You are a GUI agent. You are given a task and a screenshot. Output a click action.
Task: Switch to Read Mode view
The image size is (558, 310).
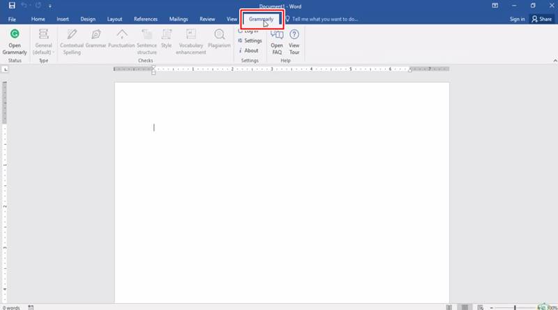pos(449,307)
